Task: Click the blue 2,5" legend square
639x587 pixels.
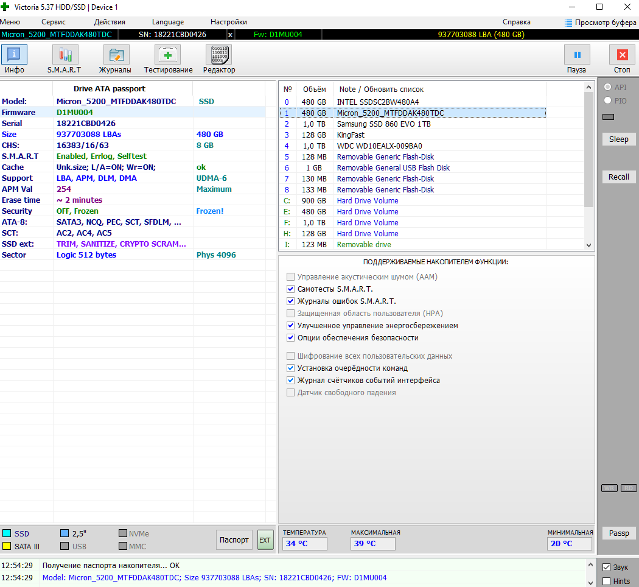Action: (x=65, y=533)
